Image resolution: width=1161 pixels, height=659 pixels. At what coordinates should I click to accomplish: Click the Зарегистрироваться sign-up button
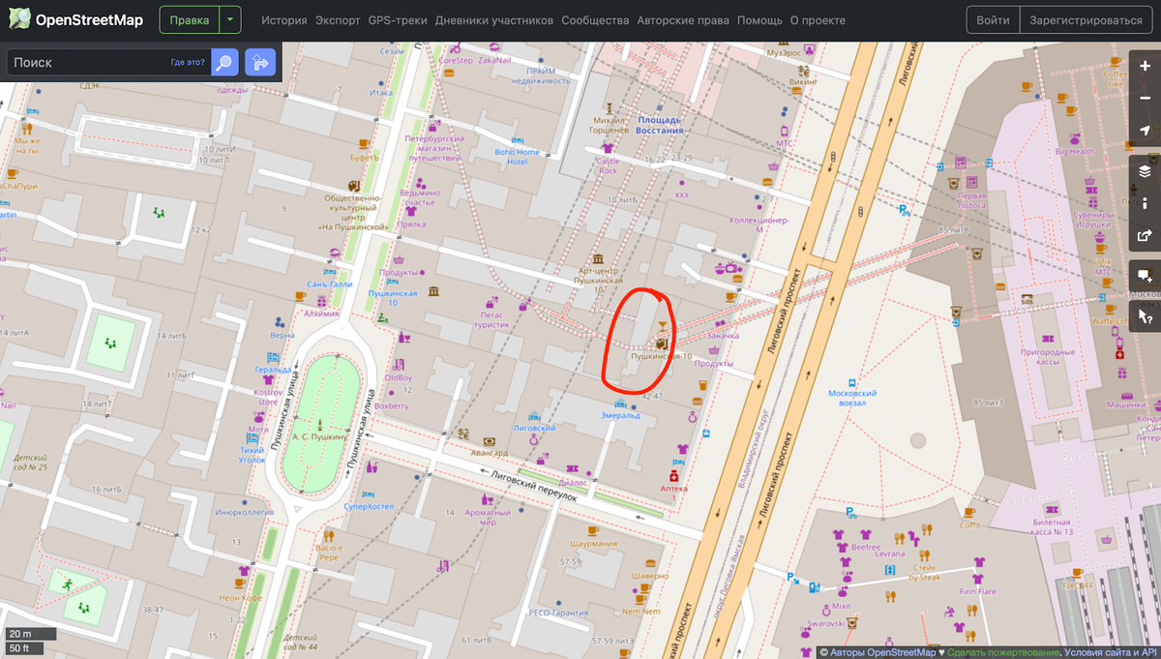[x=1086, y=19]
